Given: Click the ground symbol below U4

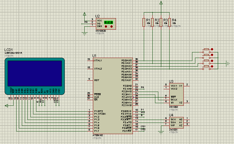Looking at the screenshot, I should (161, 132).
